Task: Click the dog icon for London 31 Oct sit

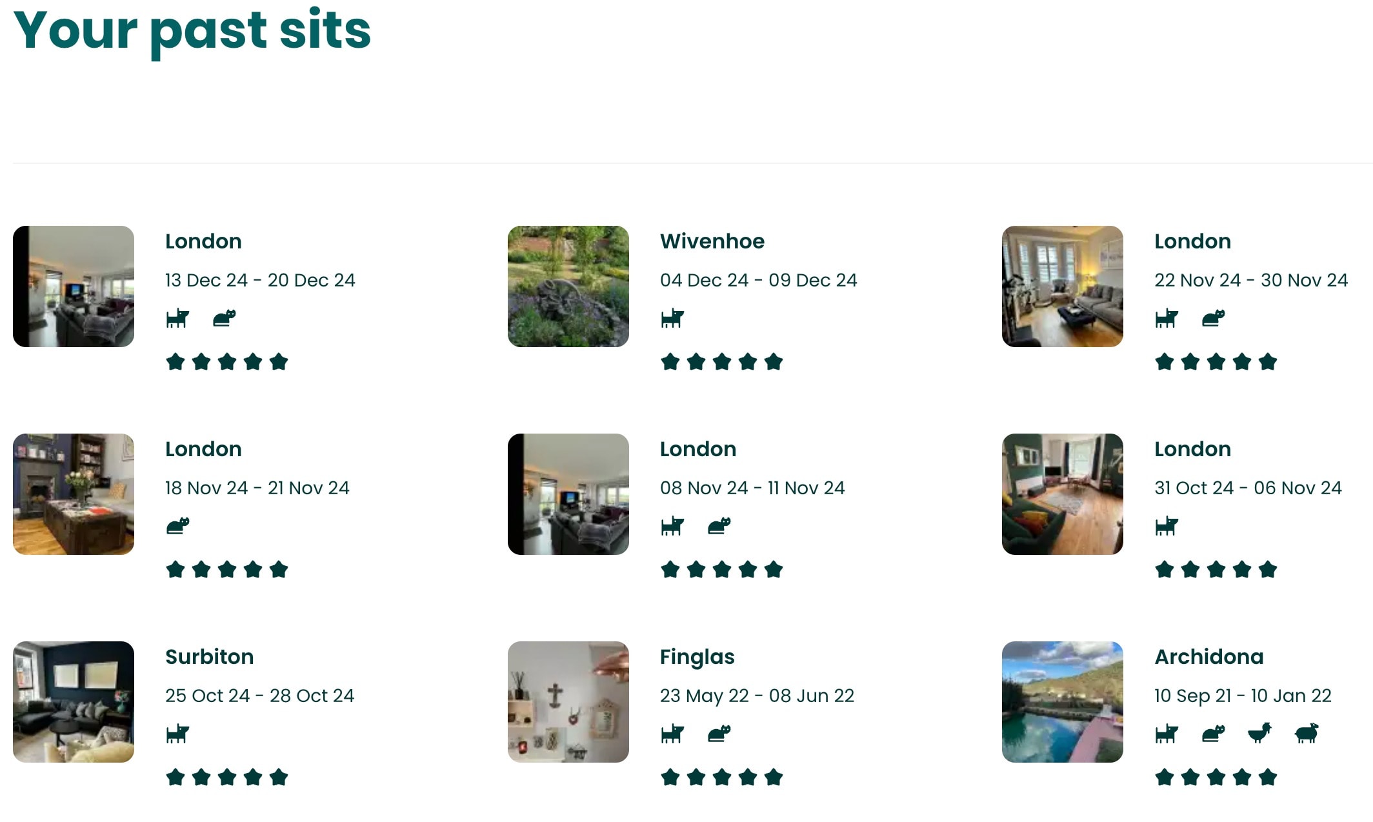Action: 1167,526
